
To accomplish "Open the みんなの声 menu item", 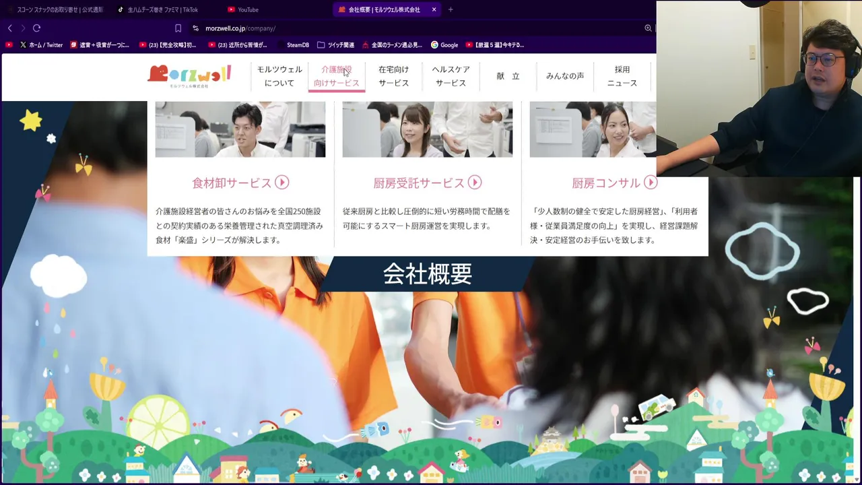I will (x=565, y=76).
